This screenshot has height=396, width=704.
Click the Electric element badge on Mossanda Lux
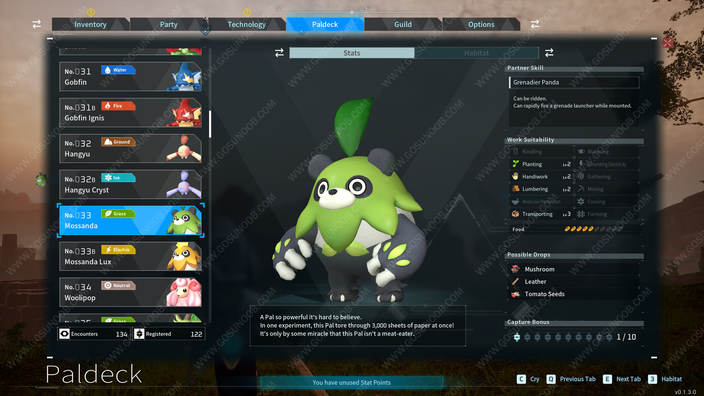click(118, 250)
